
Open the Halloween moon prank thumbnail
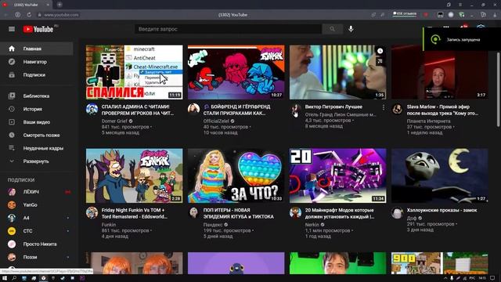[x=439, y=175]
